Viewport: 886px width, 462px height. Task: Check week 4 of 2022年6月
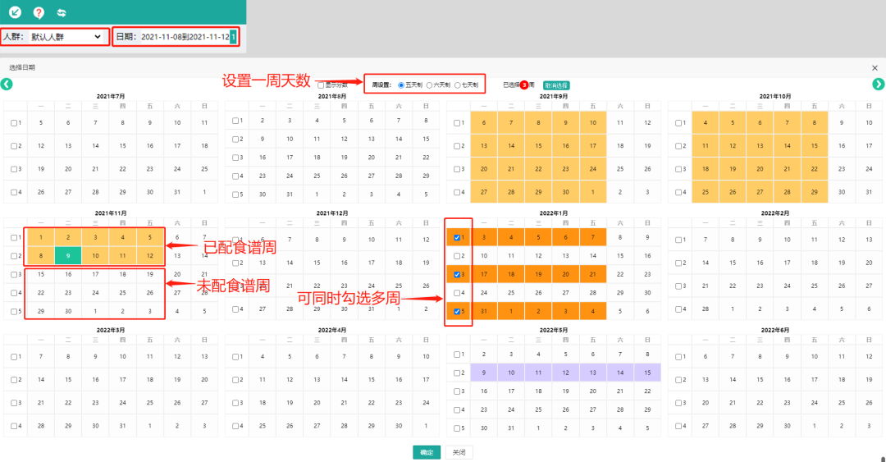pos(678,426)
